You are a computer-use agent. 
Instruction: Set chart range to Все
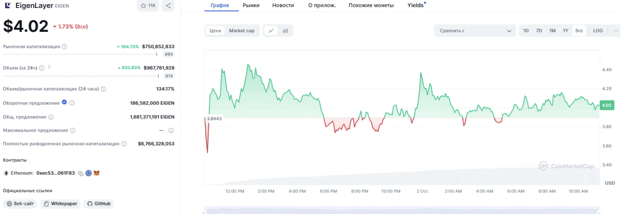click(x=579, y=31)
